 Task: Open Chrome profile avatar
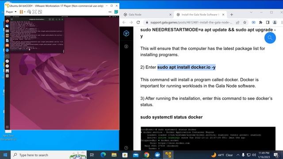275,23
